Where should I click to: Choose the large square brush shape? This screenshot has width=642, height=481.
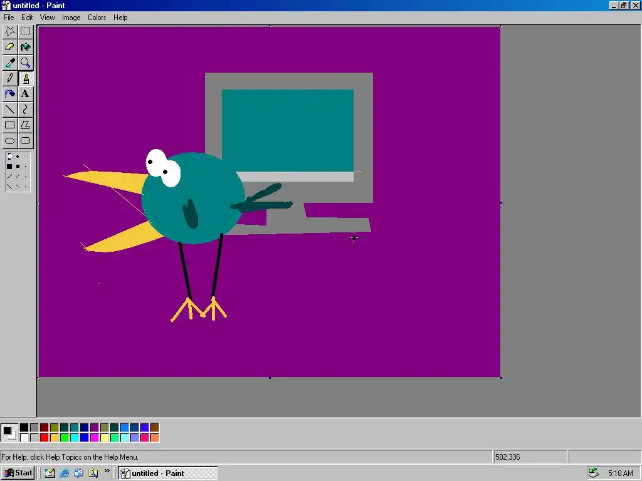pos(9,167)
